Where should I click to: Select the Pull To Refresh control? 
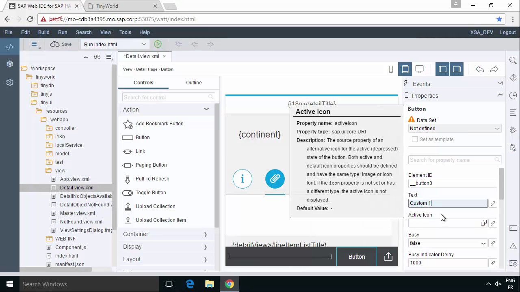[152, 179]
